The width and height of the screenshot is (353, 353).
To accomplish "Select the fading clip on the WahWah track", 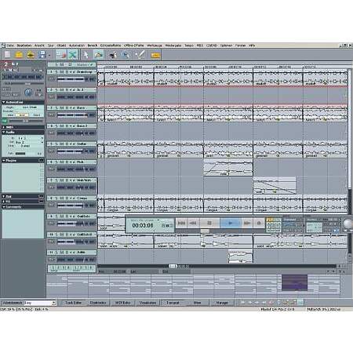I will [275, 186].
